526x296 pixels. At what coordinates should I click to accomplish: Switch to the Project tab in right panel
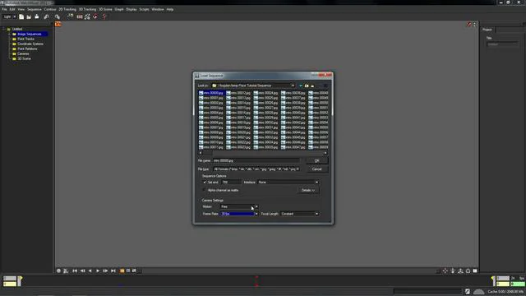(x=487, y=30)
